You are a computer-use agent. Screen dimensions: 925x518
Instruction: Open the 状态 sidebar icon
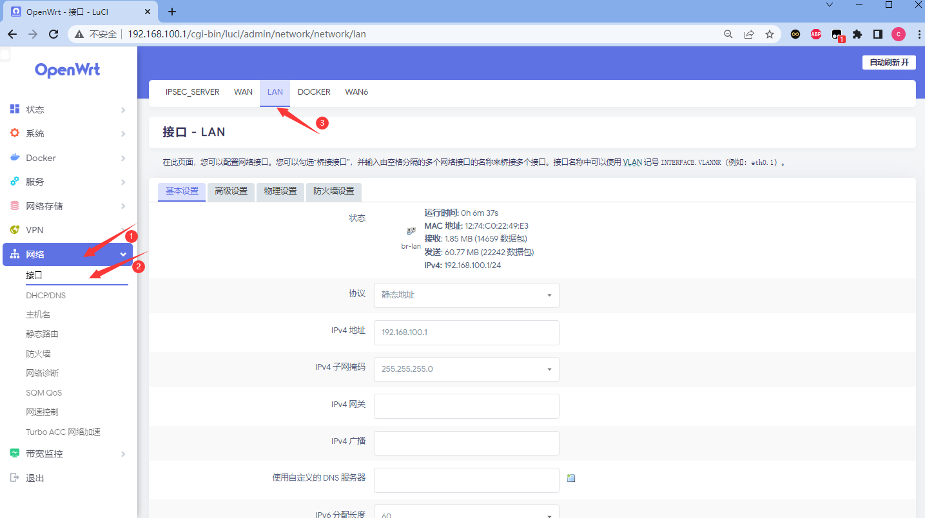[x=15, y=110]
